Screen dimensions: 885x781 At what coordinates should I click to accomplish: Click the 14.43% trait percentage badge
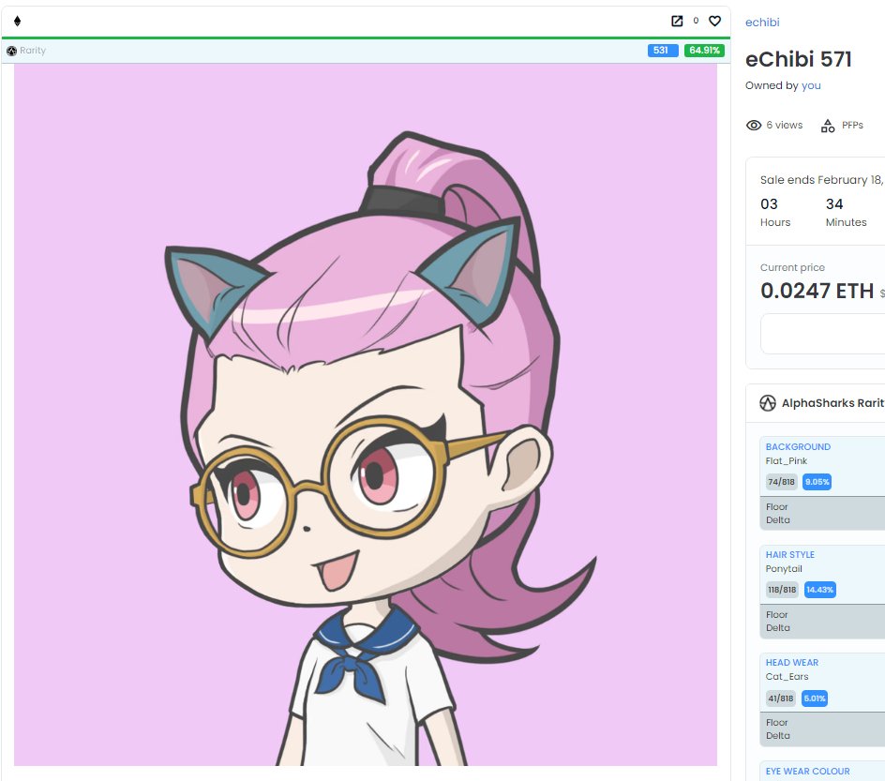pos(819,589)
